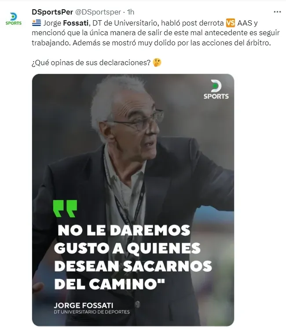Screen dimensions: 286x329
Task: Click the green quotation marks graphic
Action: tap(65, 209)
